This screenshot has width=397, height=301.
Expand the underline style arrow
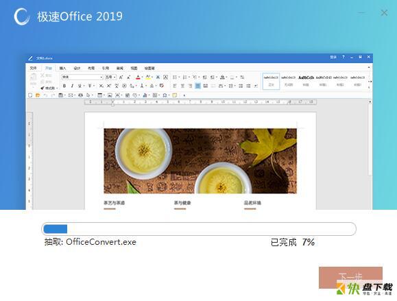(x=84, y=86)
